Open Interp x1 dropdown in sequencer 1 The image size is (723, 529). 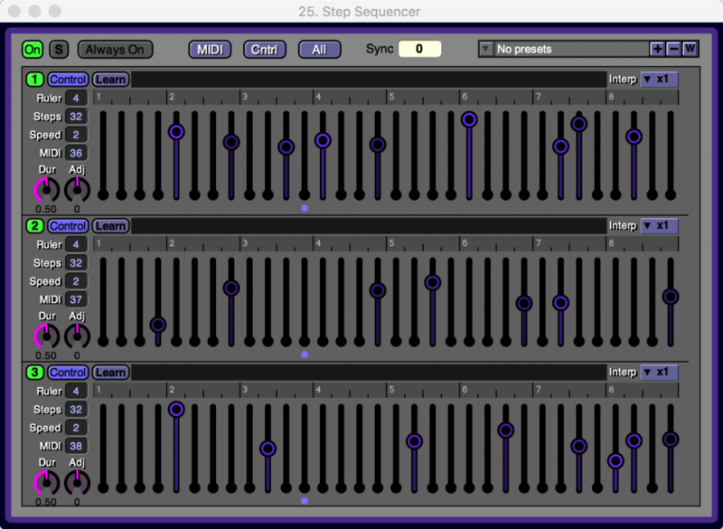click(x=659, y=80)
